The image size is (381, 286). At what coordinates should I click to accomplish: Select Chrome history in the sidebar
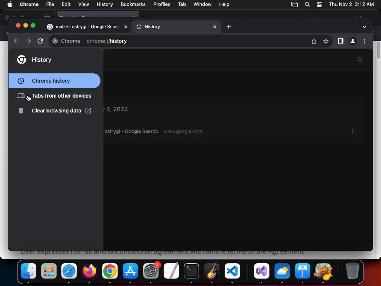coord(54,81)
